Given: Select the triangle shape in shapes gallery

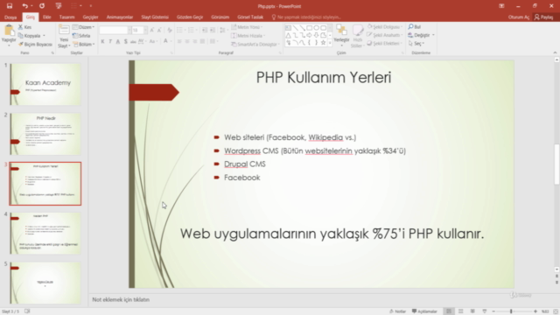Looking at the screenshot, I should click(x=288, y=35).
